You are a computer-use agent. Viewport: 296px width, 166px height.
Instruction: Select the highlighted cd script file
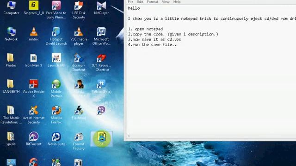click(102, 139)
